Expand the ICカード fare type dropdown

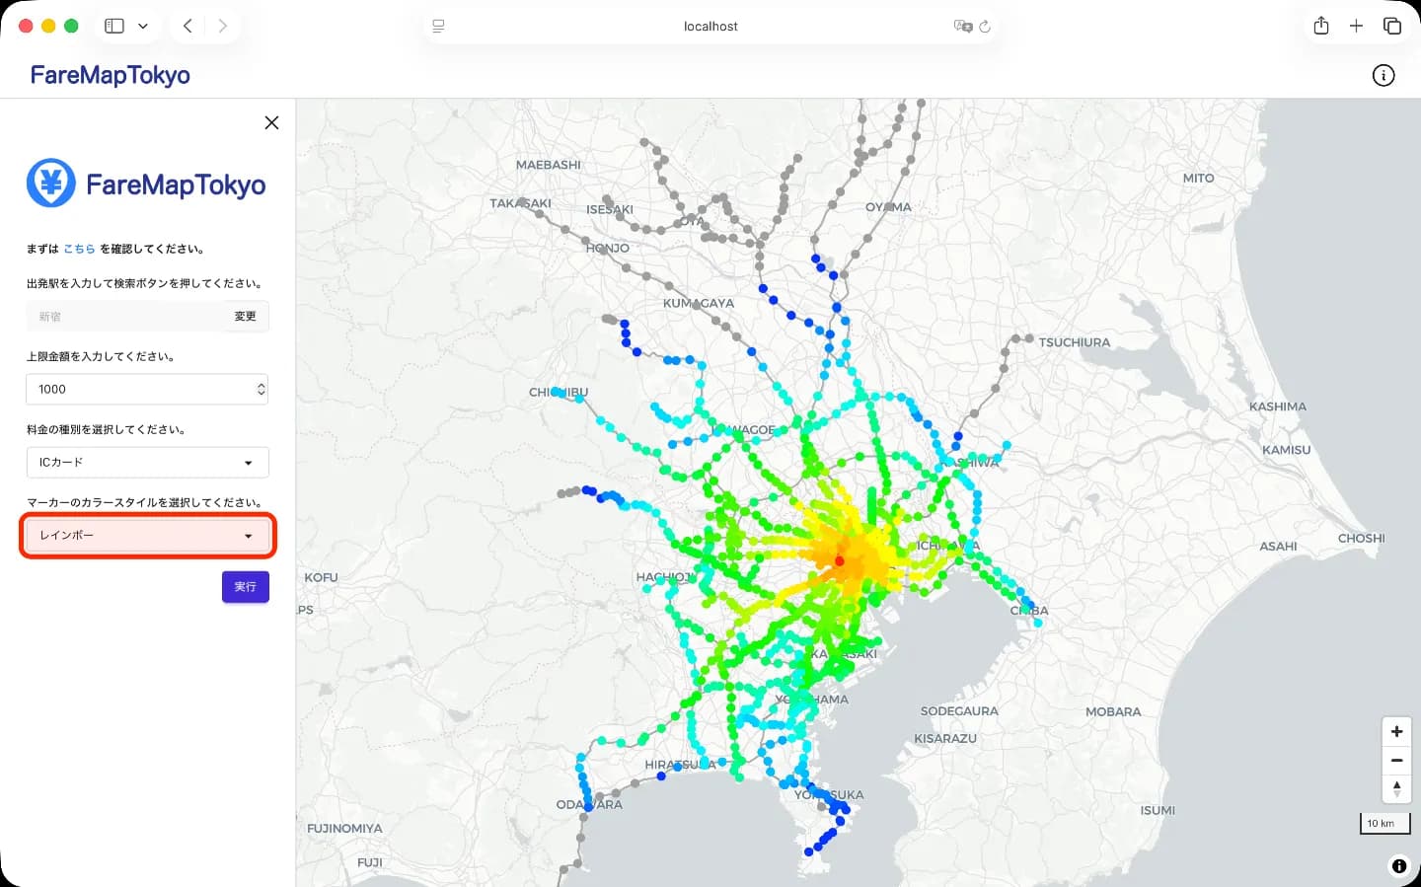[x=147, y=462]
